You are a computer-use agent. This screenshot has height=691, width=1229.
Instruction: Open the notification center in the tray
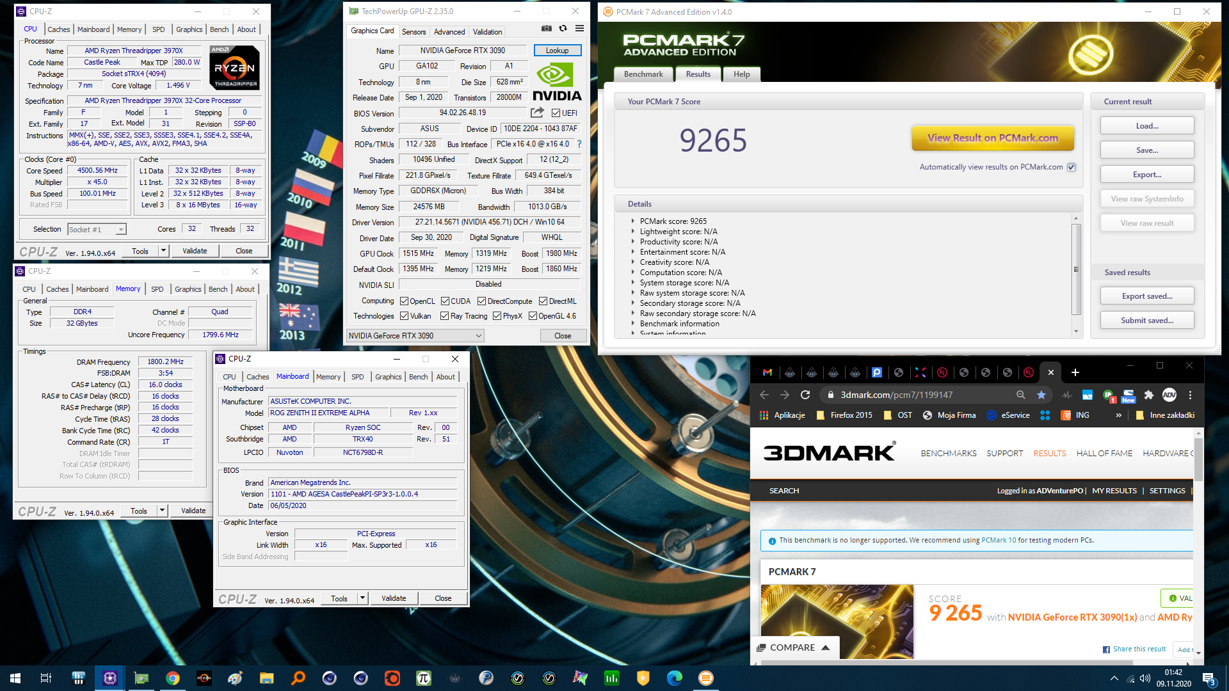coord(1209,679)
